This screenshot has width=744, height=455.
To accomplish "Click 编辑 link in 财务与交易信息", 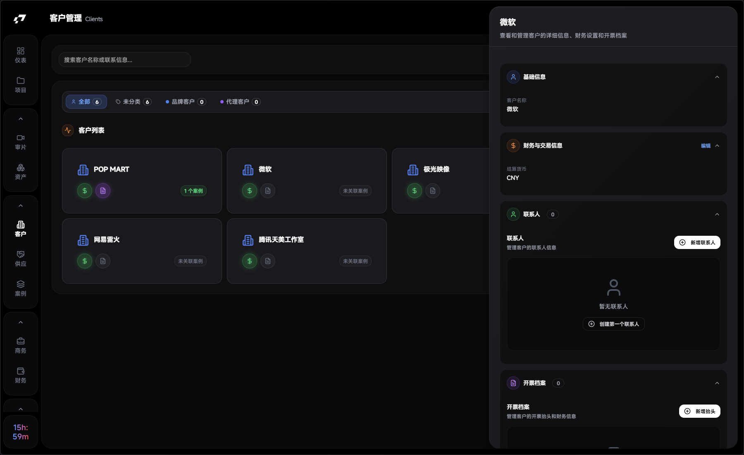I will 706,146.
